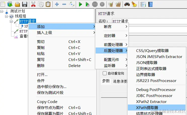This screenshot has height=115, width=187.
Task: Collapse the 线程组 tree node
Action: pyautogui.click(x=7, y=16)
